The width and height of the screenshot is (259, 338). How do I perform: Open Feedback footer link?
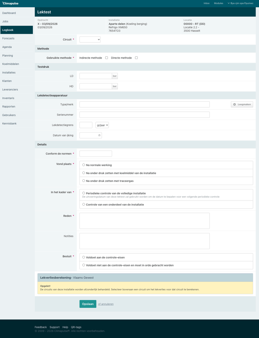click(x=41, y=327)
